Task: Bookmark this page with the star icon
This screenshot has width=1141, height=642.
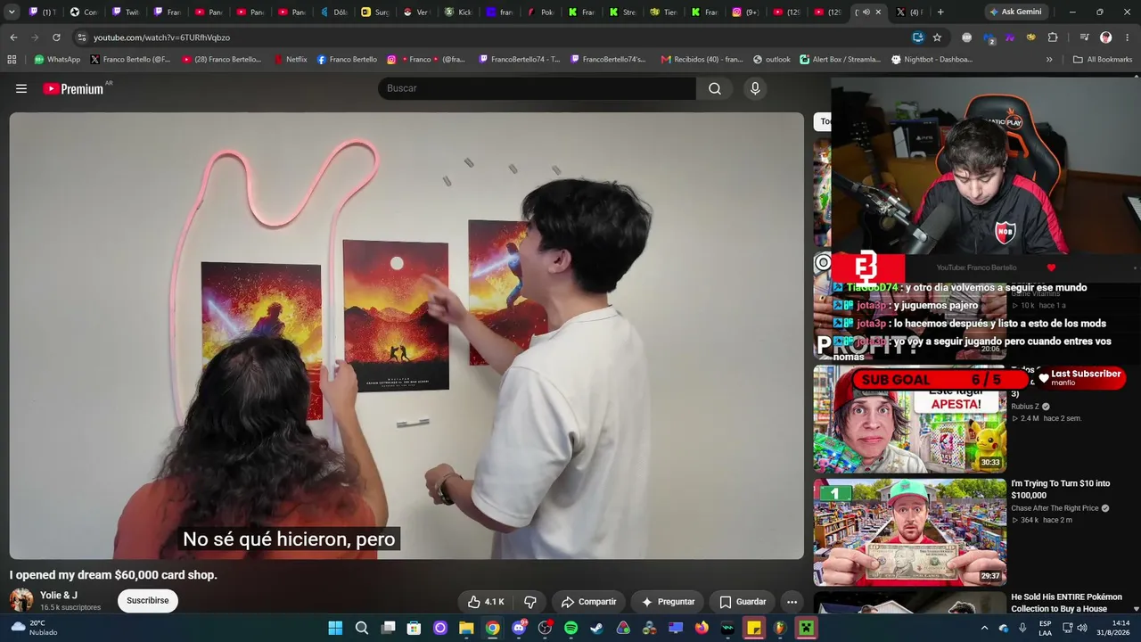Action: coord(937,37)
